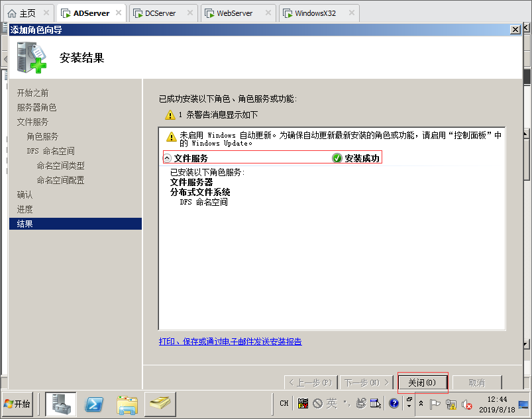Click the 分布式文件系统 role service text
The height and width of the screenshot is (419, 532).
[x=200, y=192]
